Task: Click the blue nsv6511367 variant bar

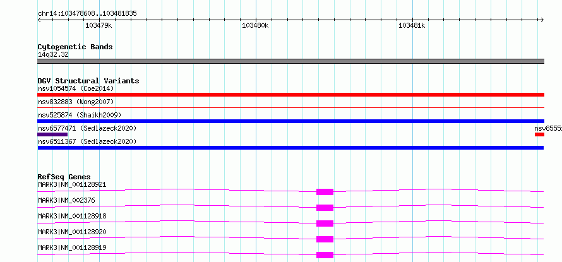Action: [290, 148]
